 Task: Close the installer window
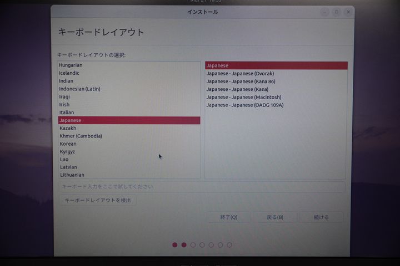pyautogui.click(x=348, y=12)
